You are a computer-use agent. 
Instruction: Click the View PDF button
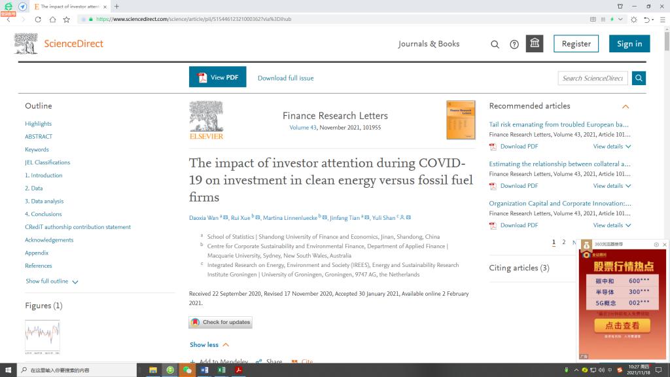click(217, 77)
